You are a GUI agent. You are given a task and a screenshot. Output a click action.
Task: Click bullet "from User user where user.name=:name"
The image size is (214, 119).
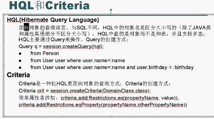coord(78,60)
